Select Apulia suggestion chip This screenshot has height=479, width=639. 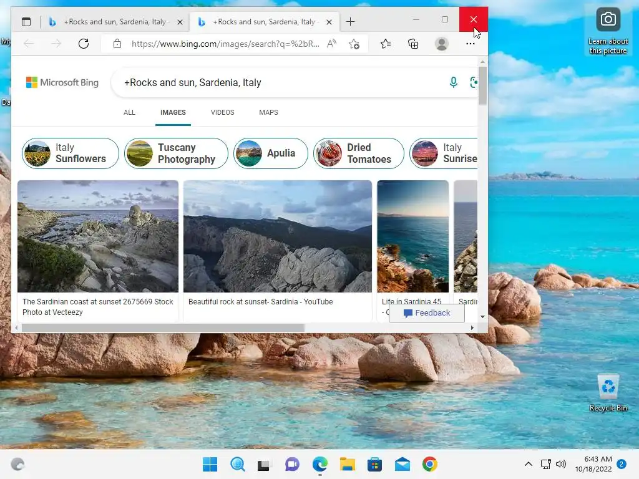click(271, 153)
